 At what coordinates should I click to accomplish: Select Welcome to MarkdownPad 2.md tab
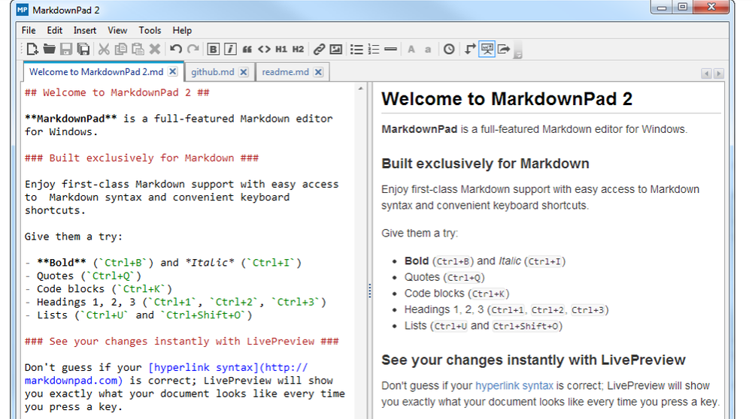[x=96, y=72]
